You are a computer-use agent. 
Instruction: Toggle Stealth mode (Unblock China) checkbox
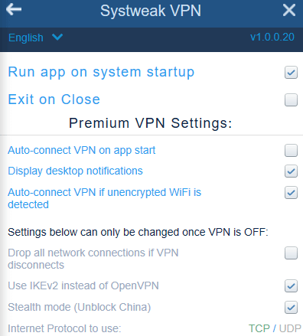[291, 308]
